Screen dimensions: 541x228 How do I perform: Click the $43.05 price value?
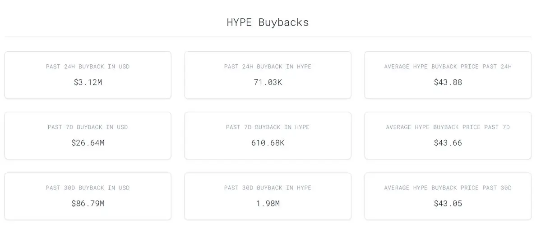pos(448,203)
